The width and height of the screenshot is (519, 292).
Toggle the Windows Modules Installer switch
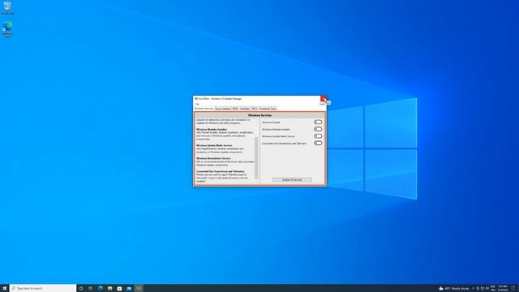point(318,129)
